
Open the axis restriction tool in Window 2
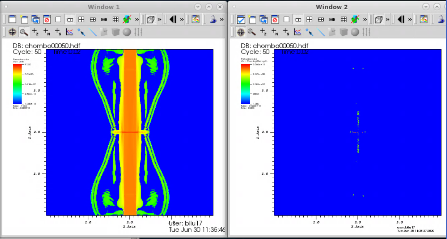pos(366,32)
